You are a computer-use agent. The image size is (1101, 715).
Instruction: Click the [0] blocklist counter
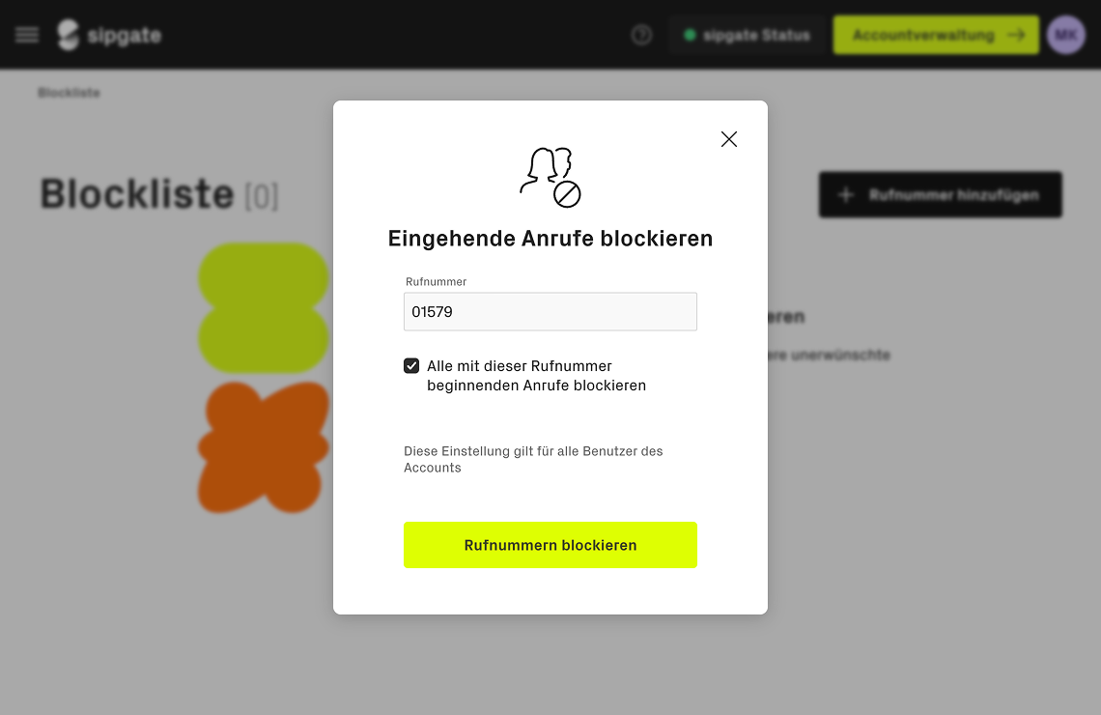[262, 197]
